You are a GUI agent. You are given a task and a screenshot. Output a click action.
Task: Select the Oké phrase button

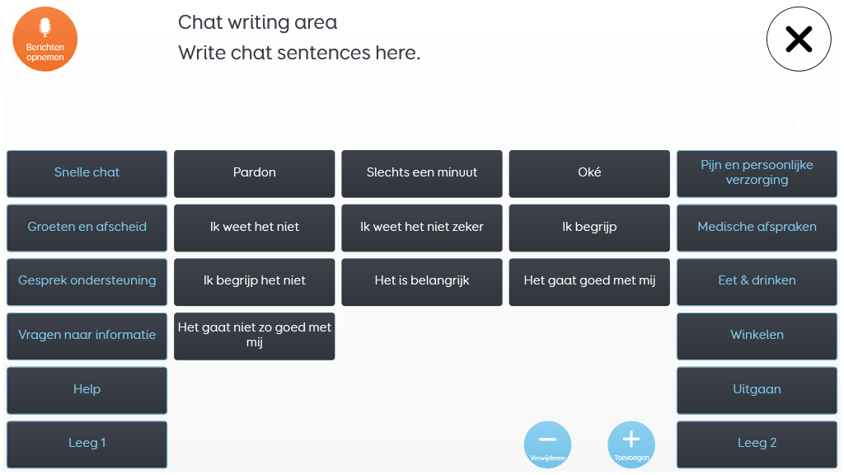589,173
